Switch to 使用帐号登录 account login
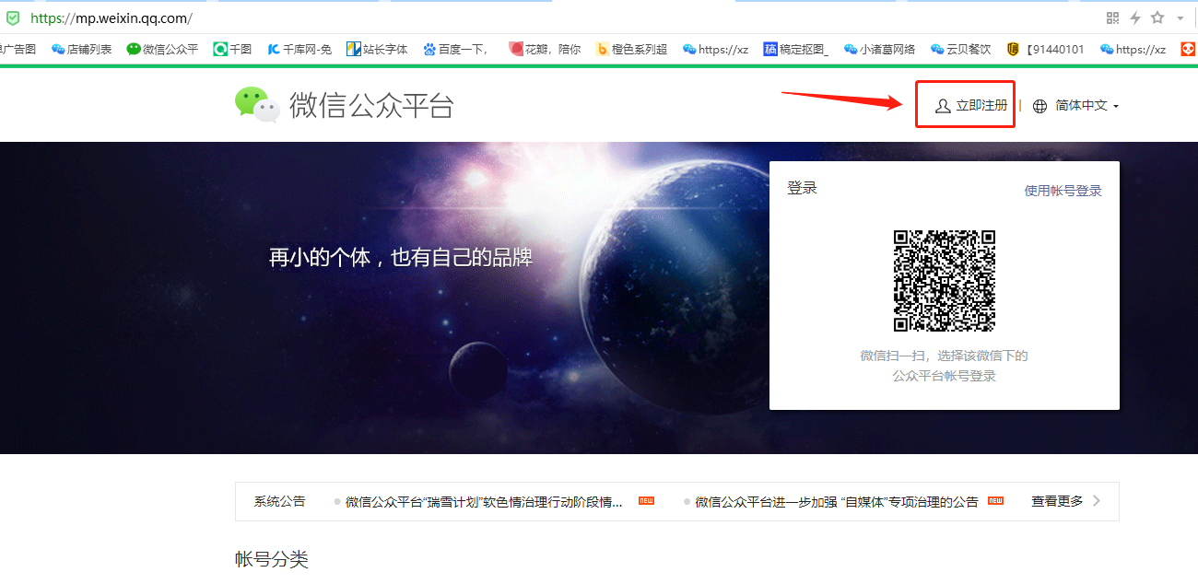 point(1063,191)
